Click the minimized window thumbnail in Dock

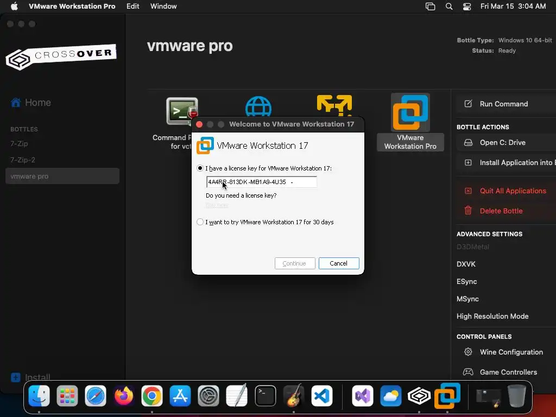488,397
